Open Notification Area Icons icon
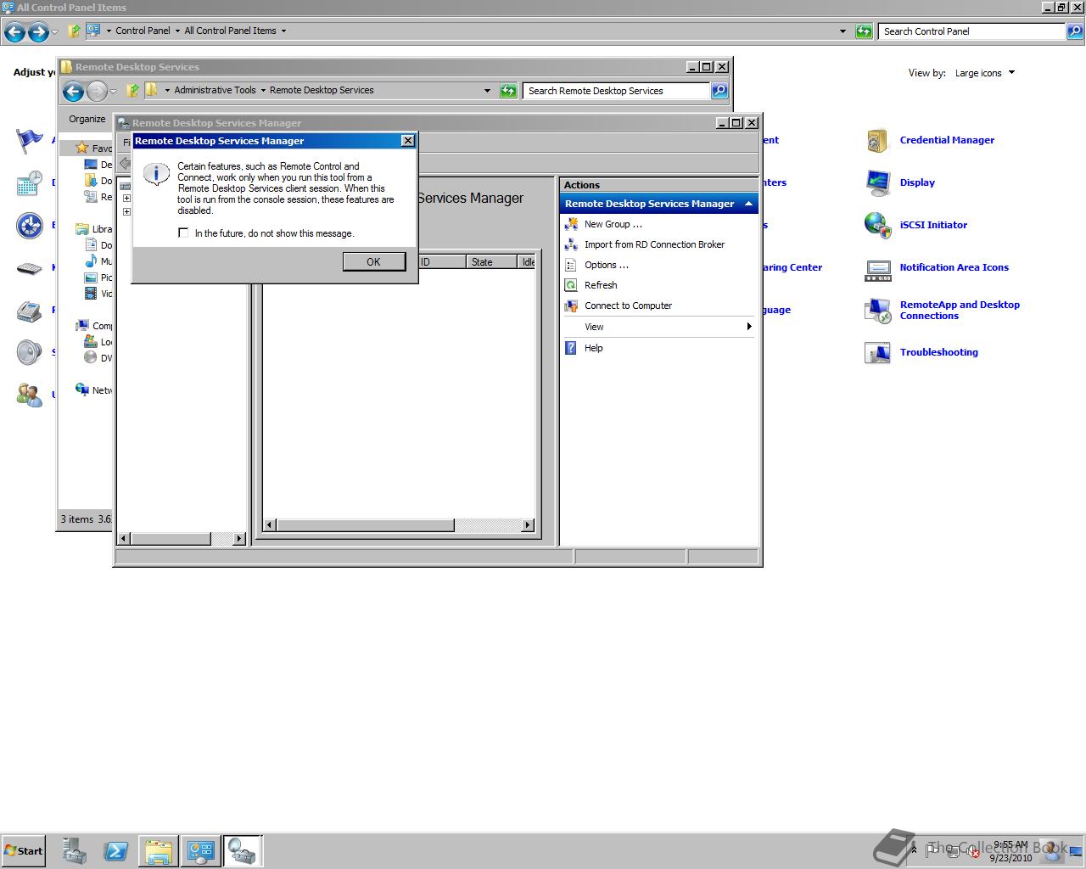Viewport: 1086px width, 869px height. [x=877, y=270]
